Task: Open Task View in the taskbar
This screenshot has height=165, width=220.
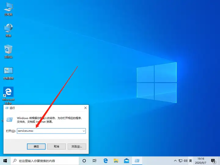Action: point(94,161)
